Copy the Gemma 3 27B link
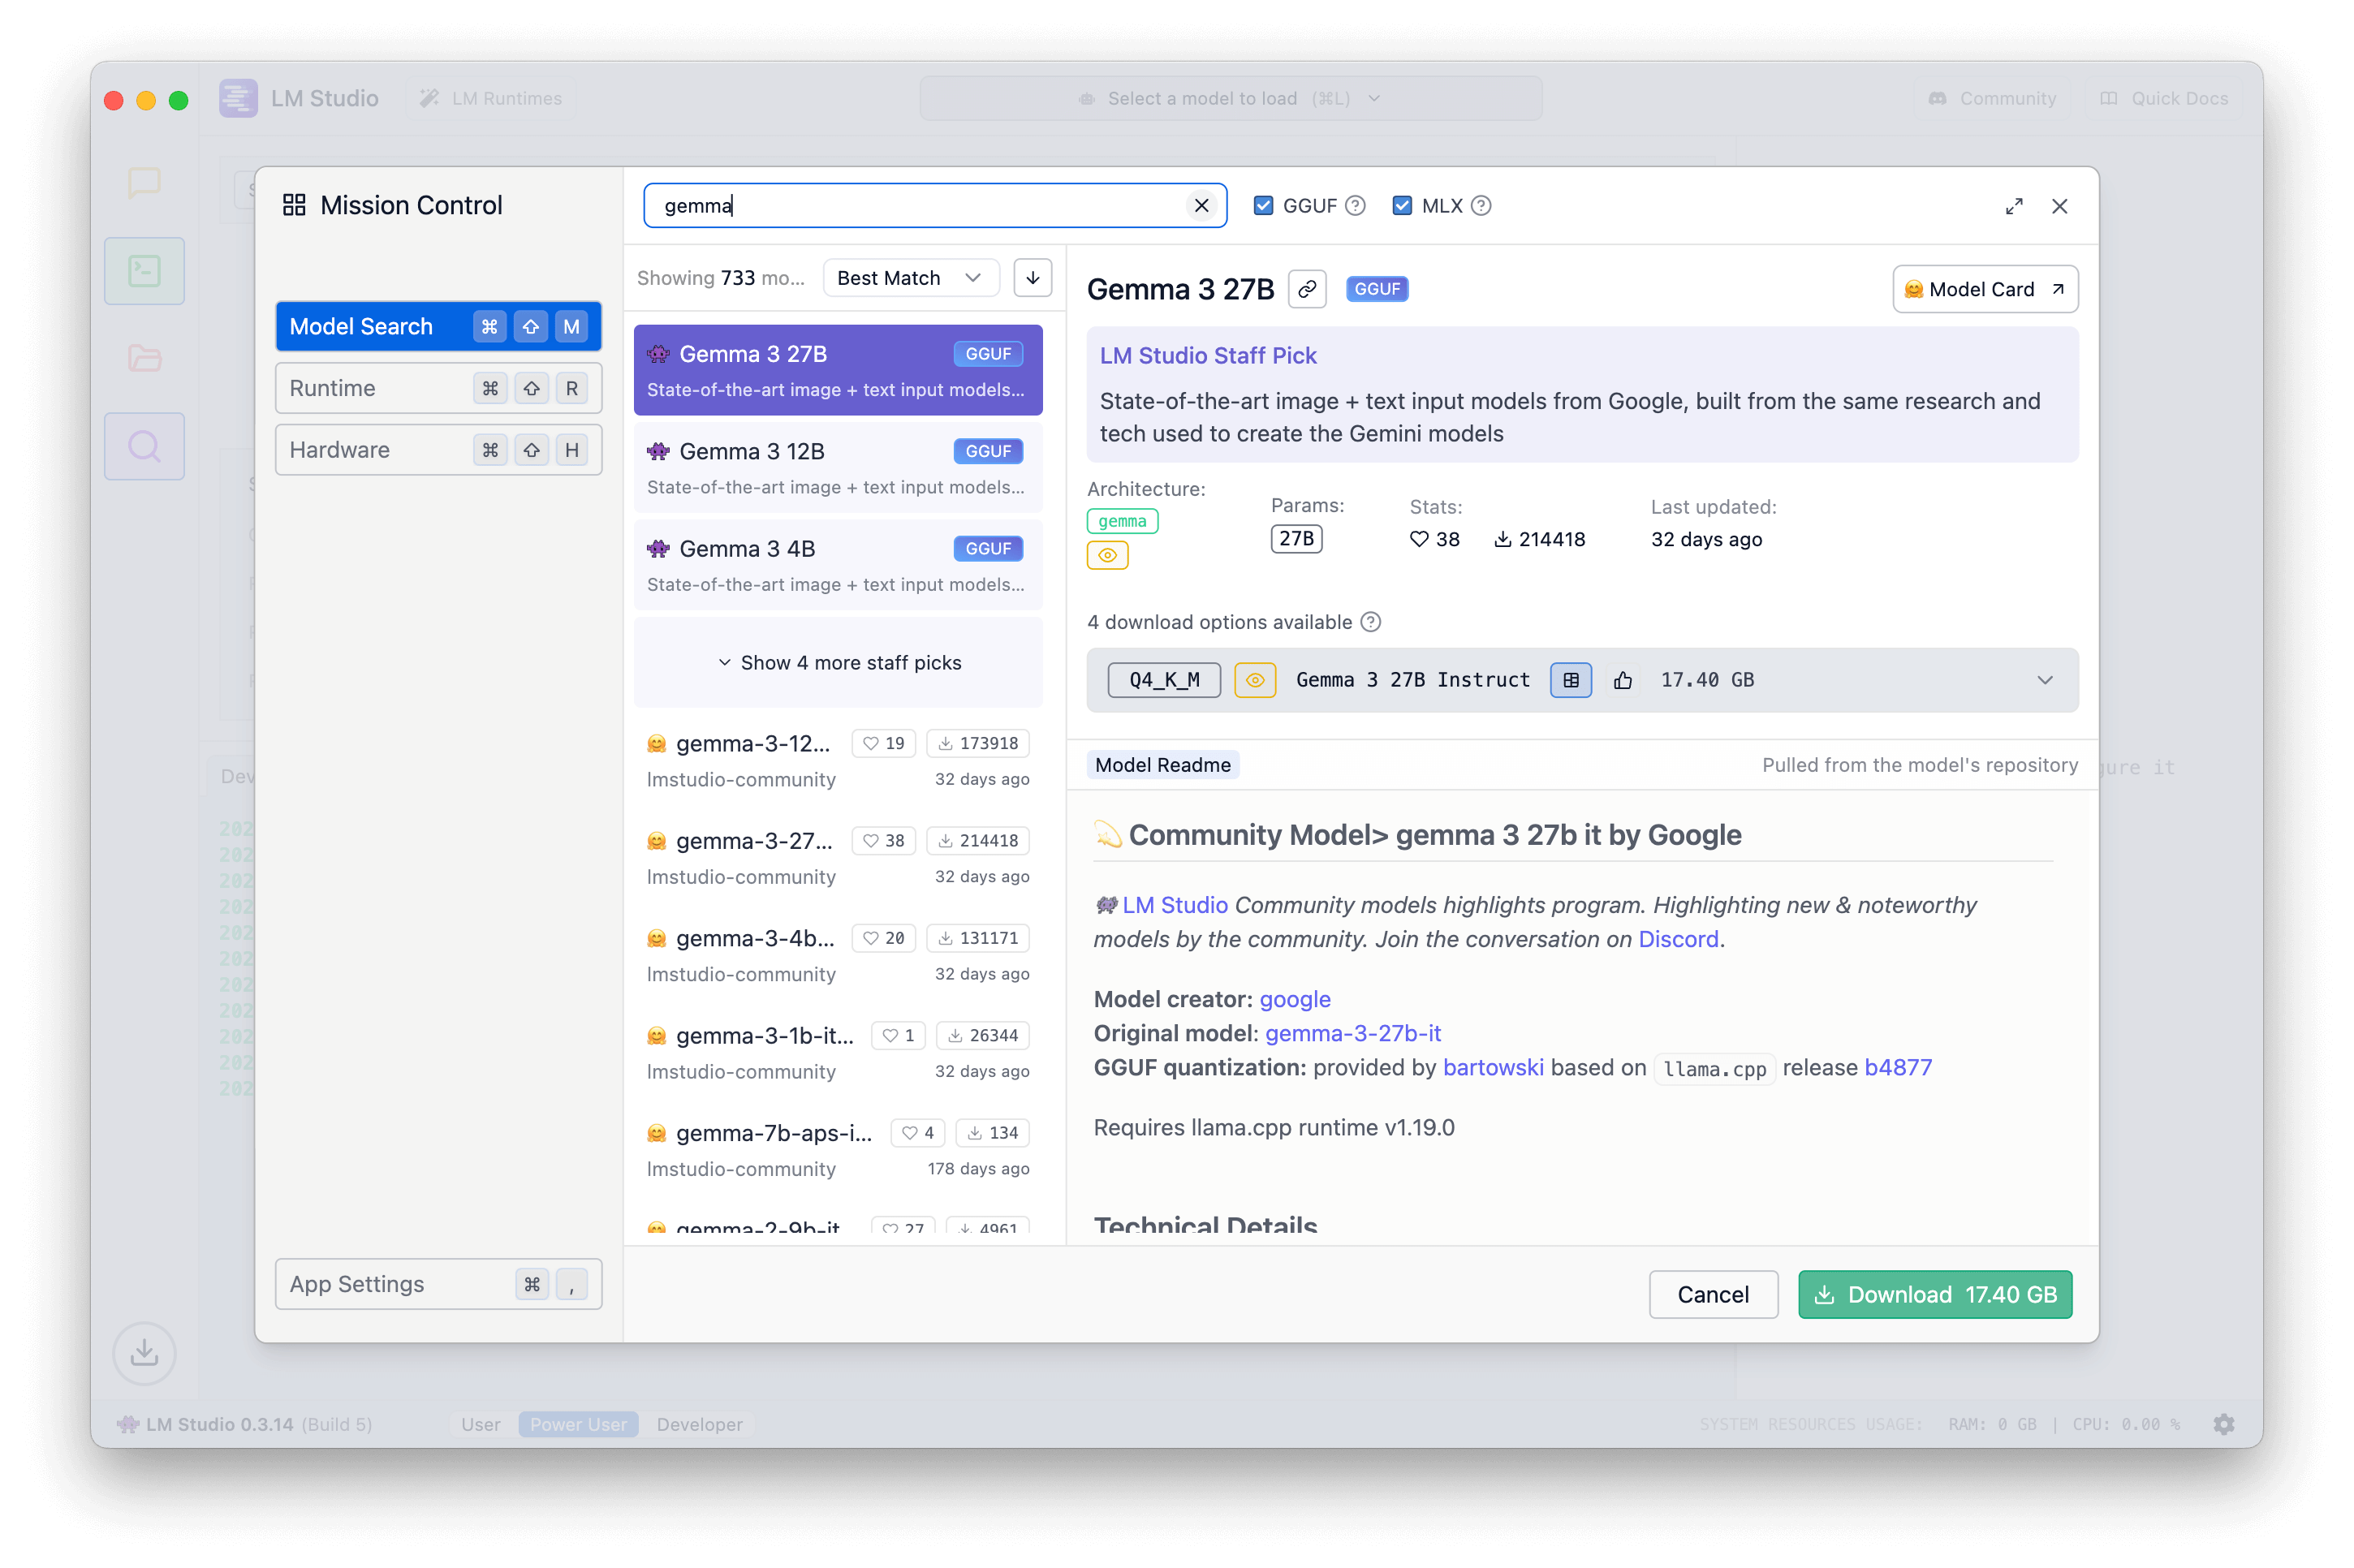The image size is (2354, 1568). pos(1307,289)
